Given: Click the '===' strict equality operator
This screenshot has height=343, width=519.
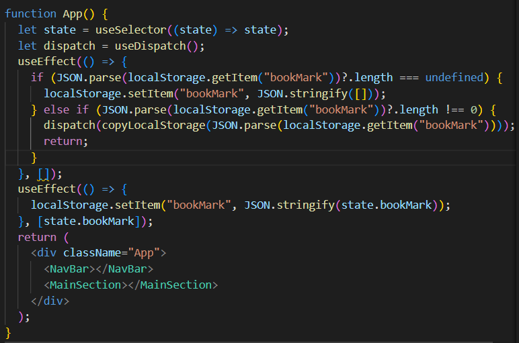Looking at the screenshot, I should tap(409, 78).
